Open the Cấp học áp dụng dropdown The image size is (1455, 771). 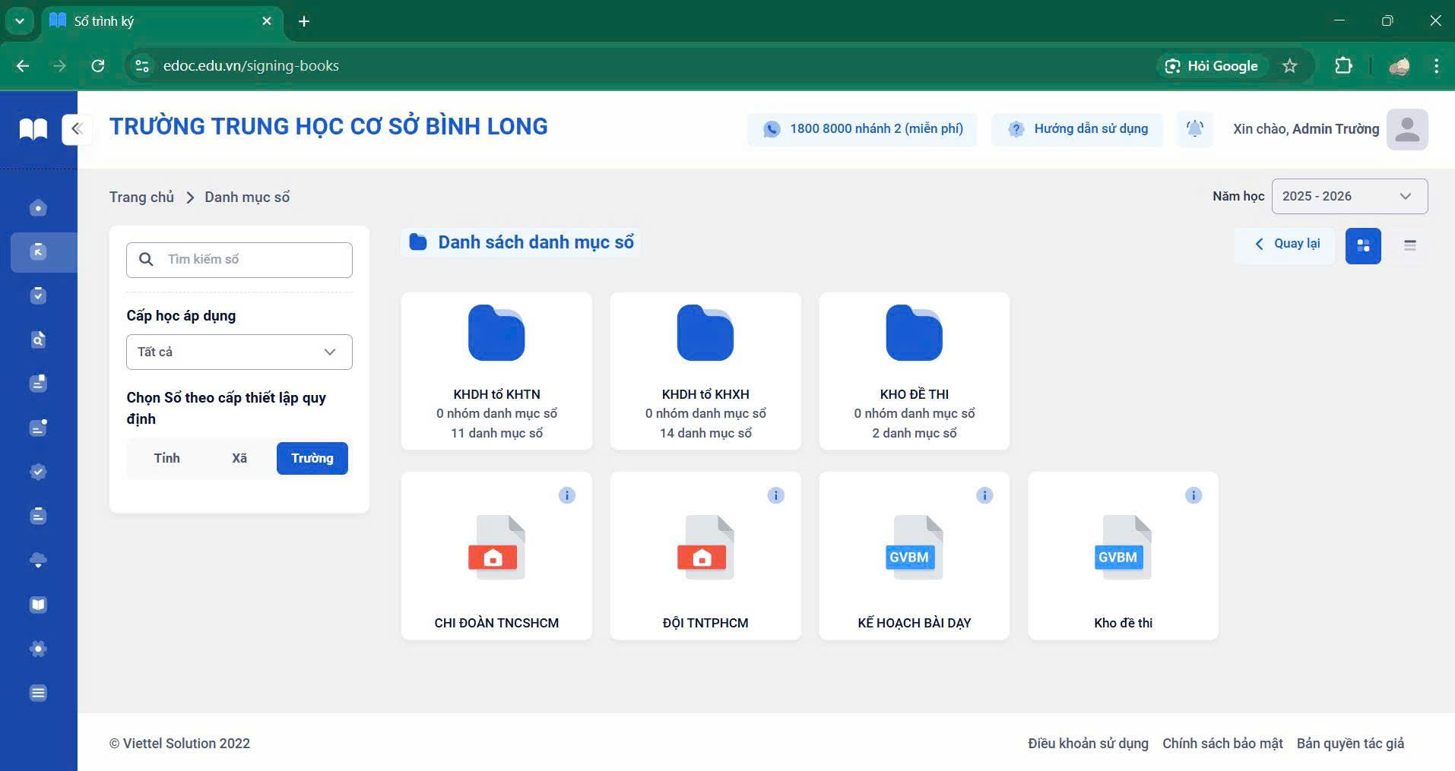(239, 352)
